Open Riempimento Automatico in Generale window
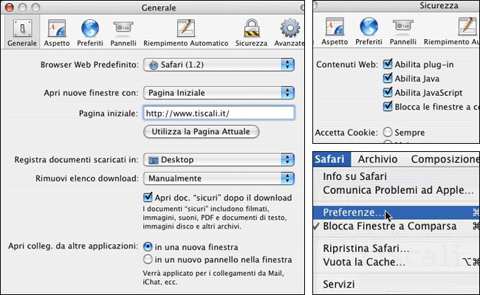This screenshot has width=480, height=295. [x=186, y=32]
